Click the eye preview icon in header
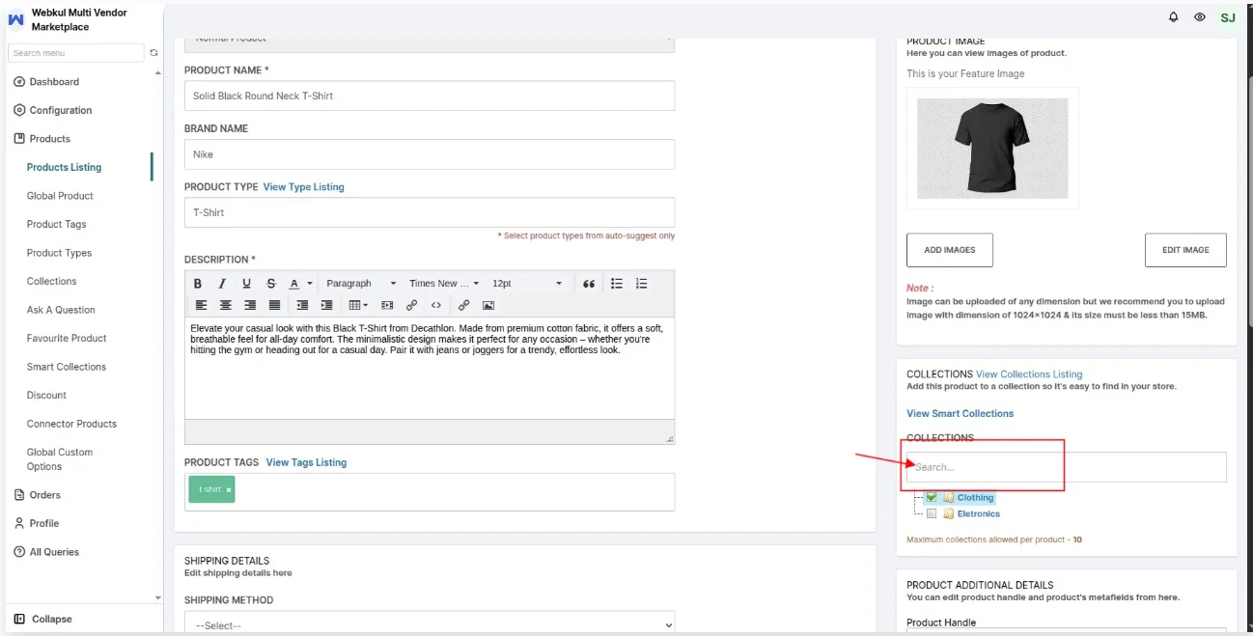Screen dimensions: 1253x636 (x=1200, y=17)
